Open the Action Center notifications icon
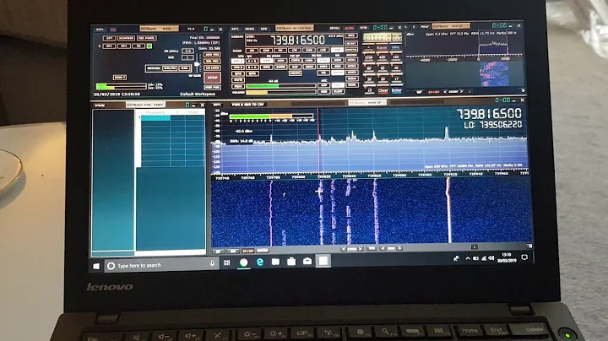Image resolution: width=608 pixels, height=341 pixels. [x=524, y=257]
